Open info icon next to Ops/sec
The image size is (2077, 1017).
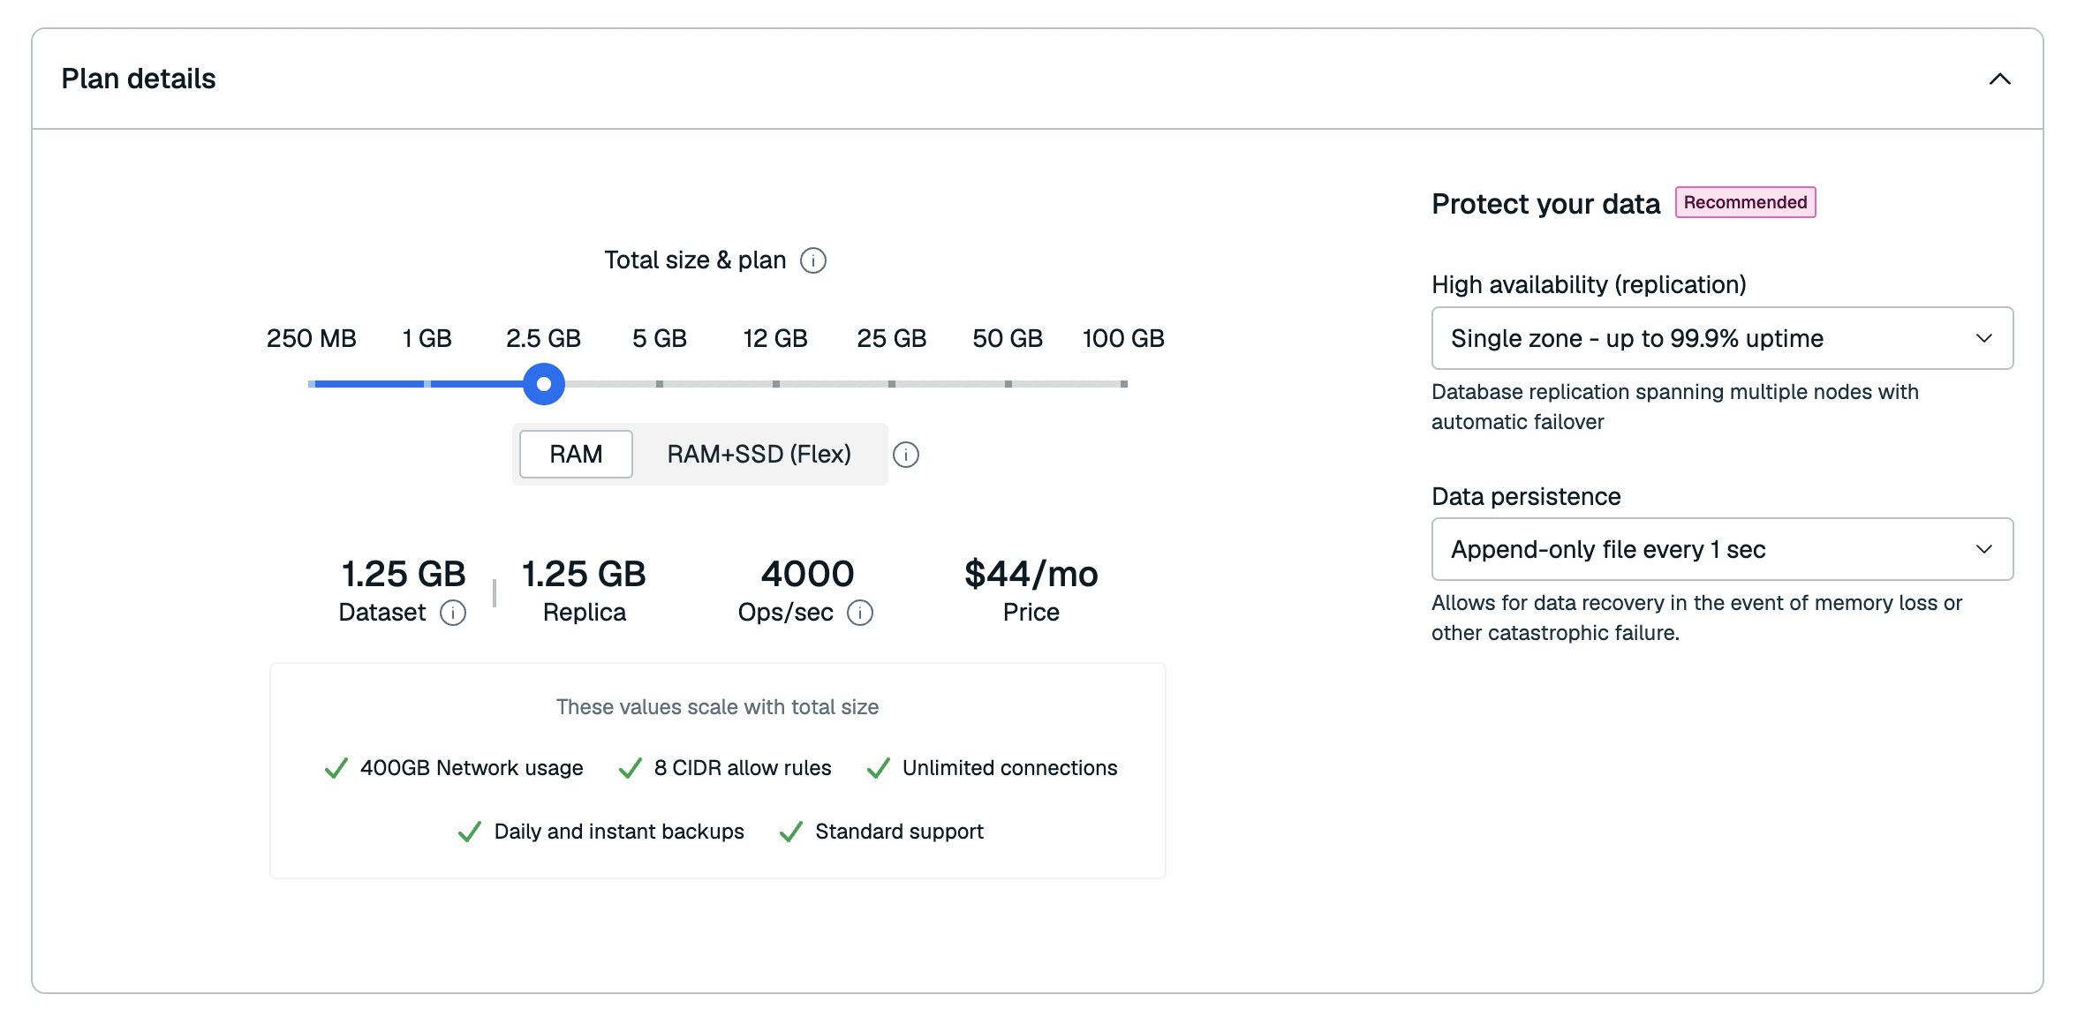860,613
